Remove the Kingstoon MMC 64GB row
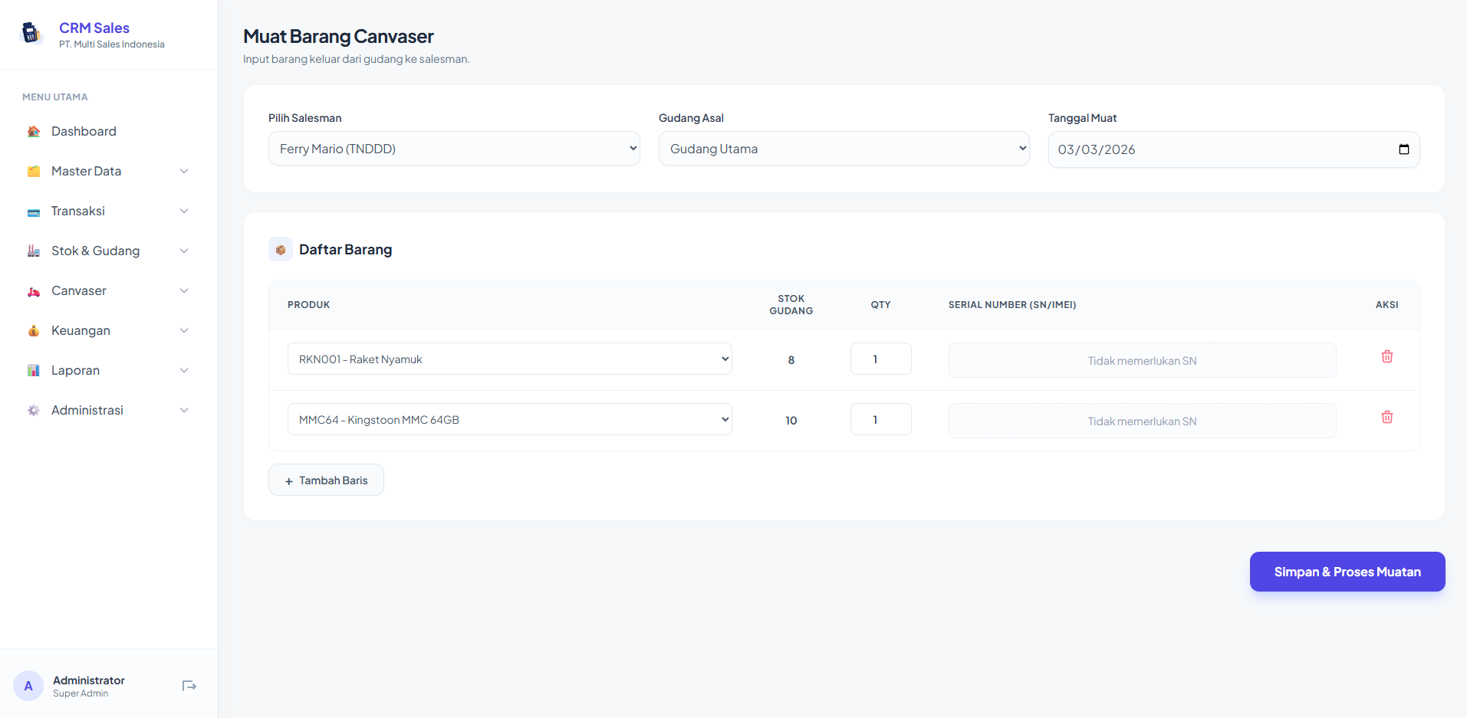Viewport: 1467px width, 718px height. tap(1386, 418)
